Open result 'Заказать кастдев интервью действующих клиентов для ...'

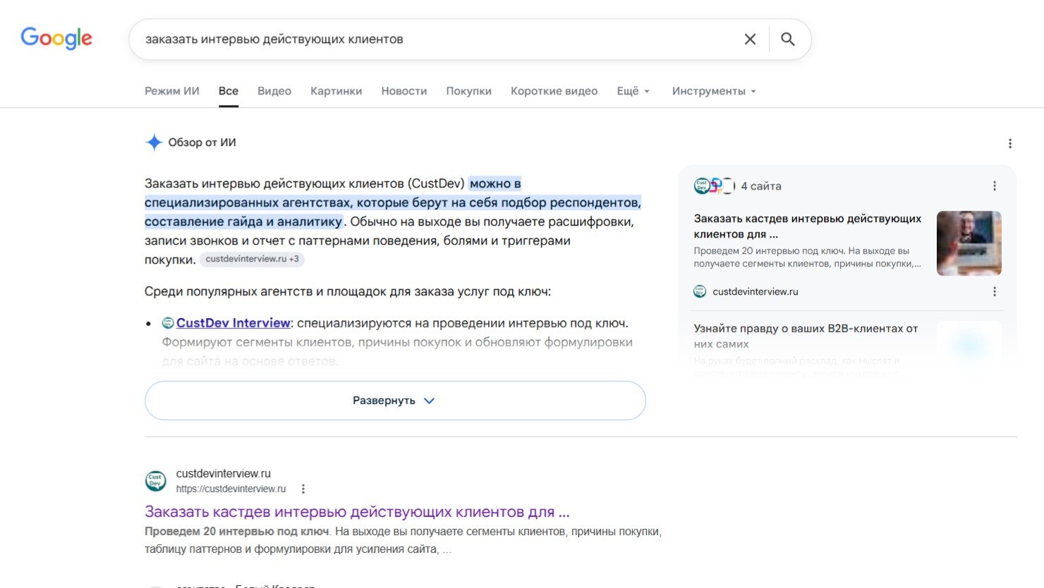[x=357, y=512]
